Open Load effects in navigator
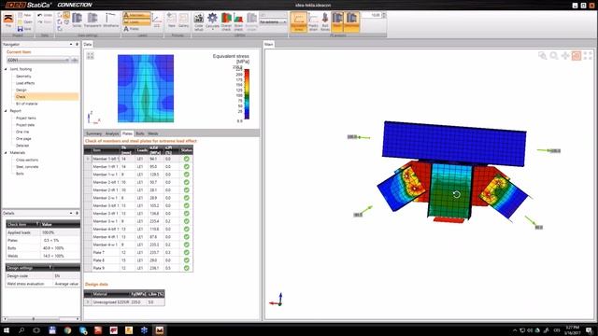598x336 pixels. pyautogui.click(x=25, y=83)
